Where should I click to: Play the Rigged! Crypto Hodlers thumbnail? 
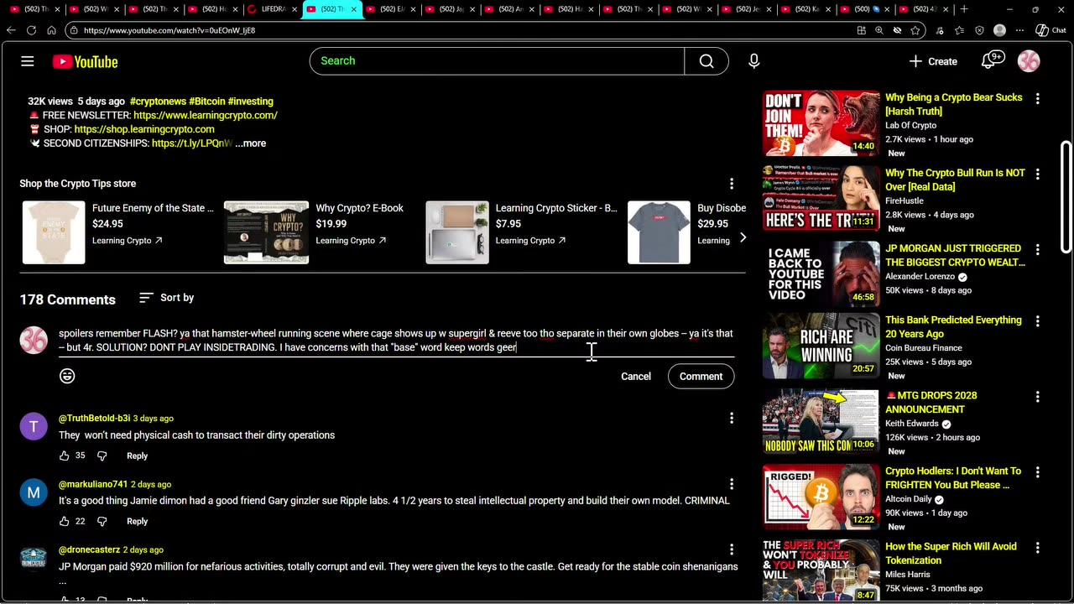pos(821,497)
